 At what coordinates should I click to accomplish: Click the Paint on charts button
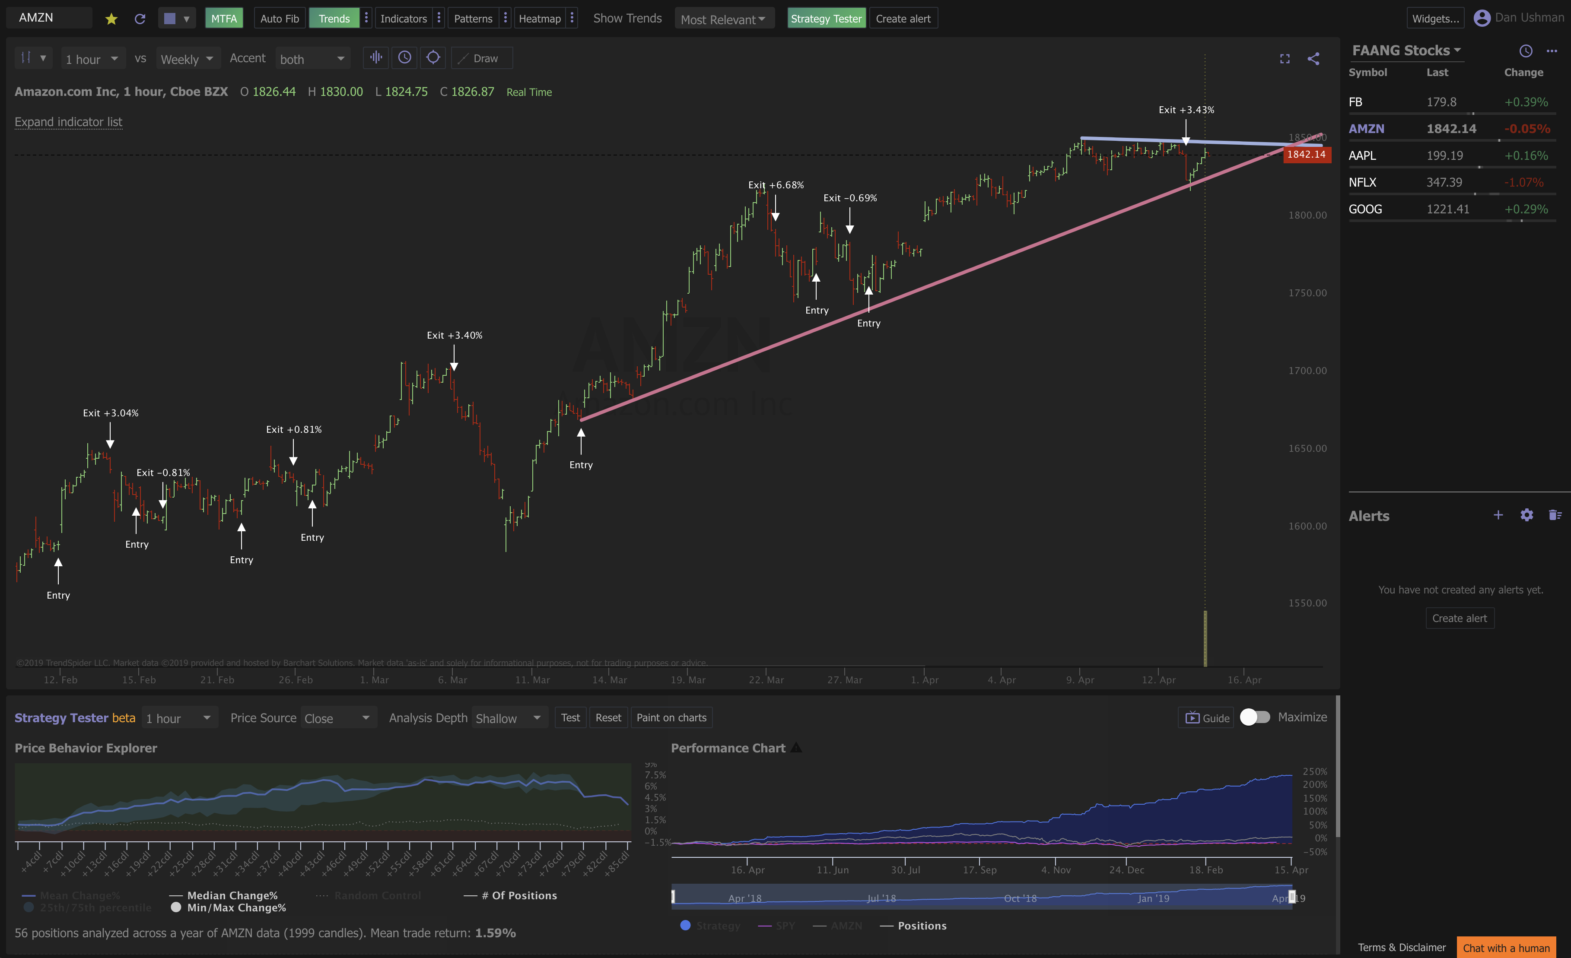pyautogui.click(x=671, y=718)
